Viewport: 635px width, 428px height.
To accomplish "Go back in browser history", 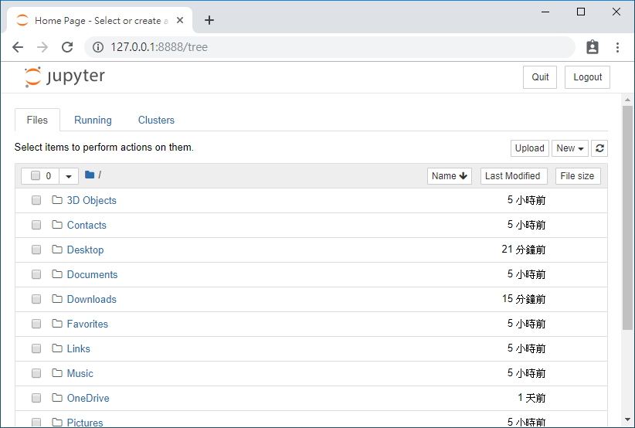I will tap(18, 47).
